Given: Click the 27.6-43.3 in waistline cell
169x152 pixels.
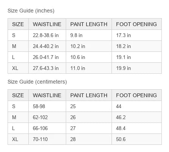Looking at the screenshot, I should tap(47, 68).
